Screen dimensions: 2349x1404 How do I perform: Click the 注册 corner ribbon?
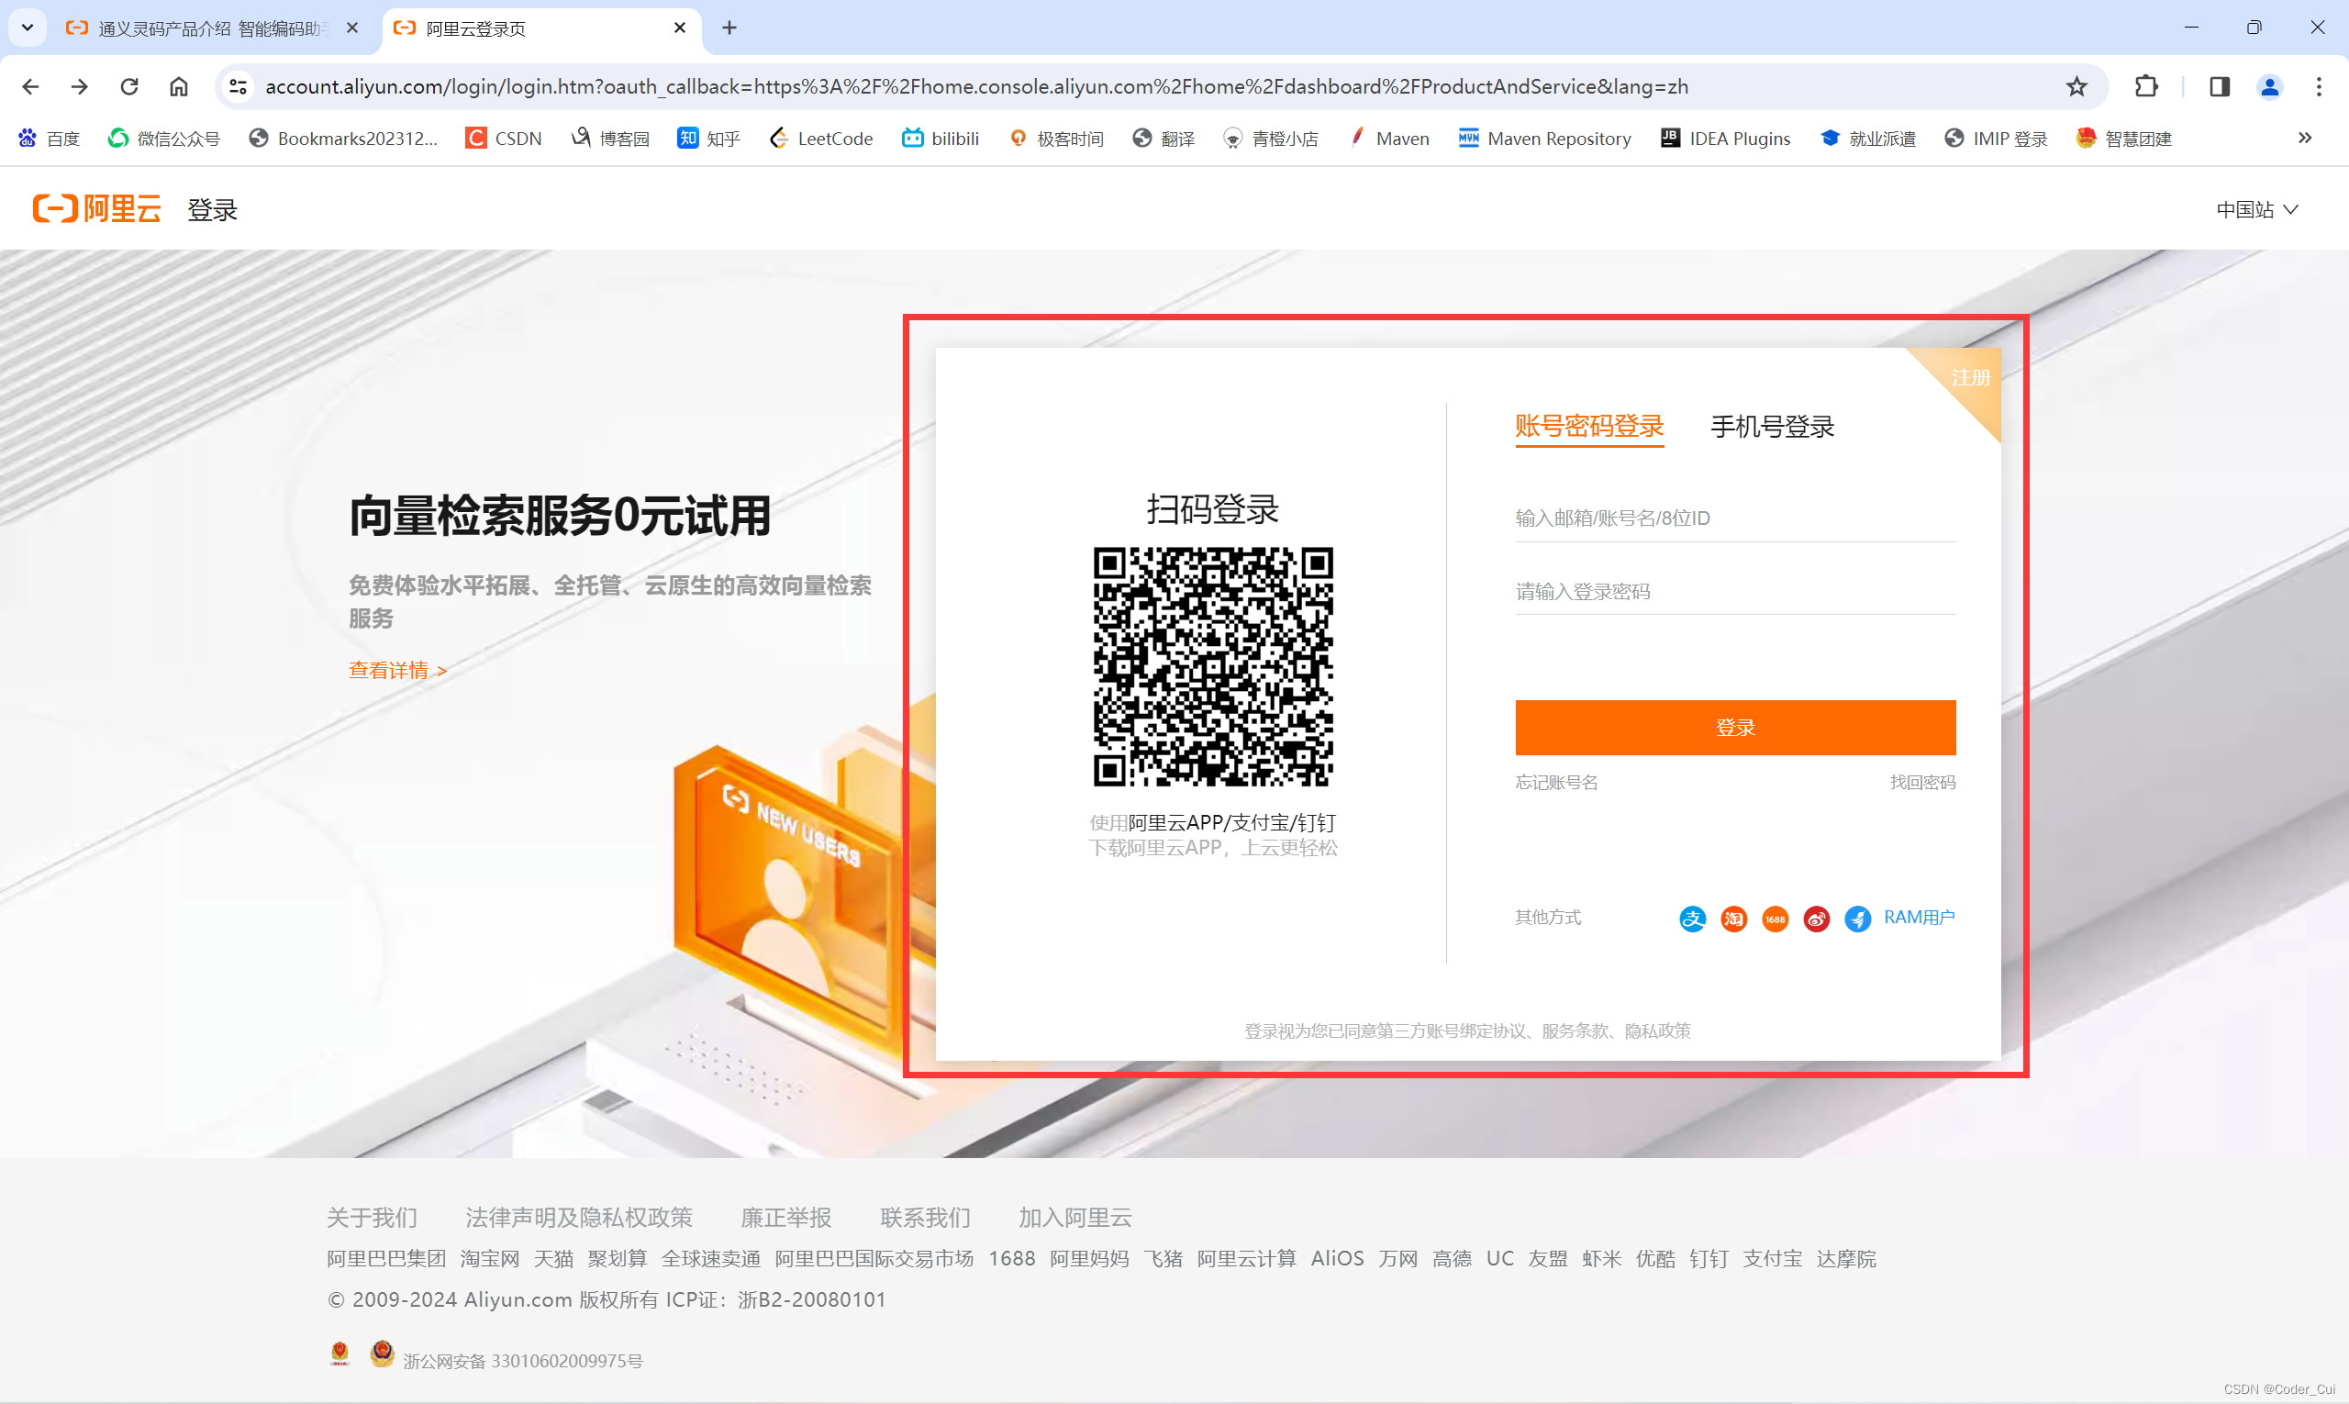click(x=1970, y=378)
